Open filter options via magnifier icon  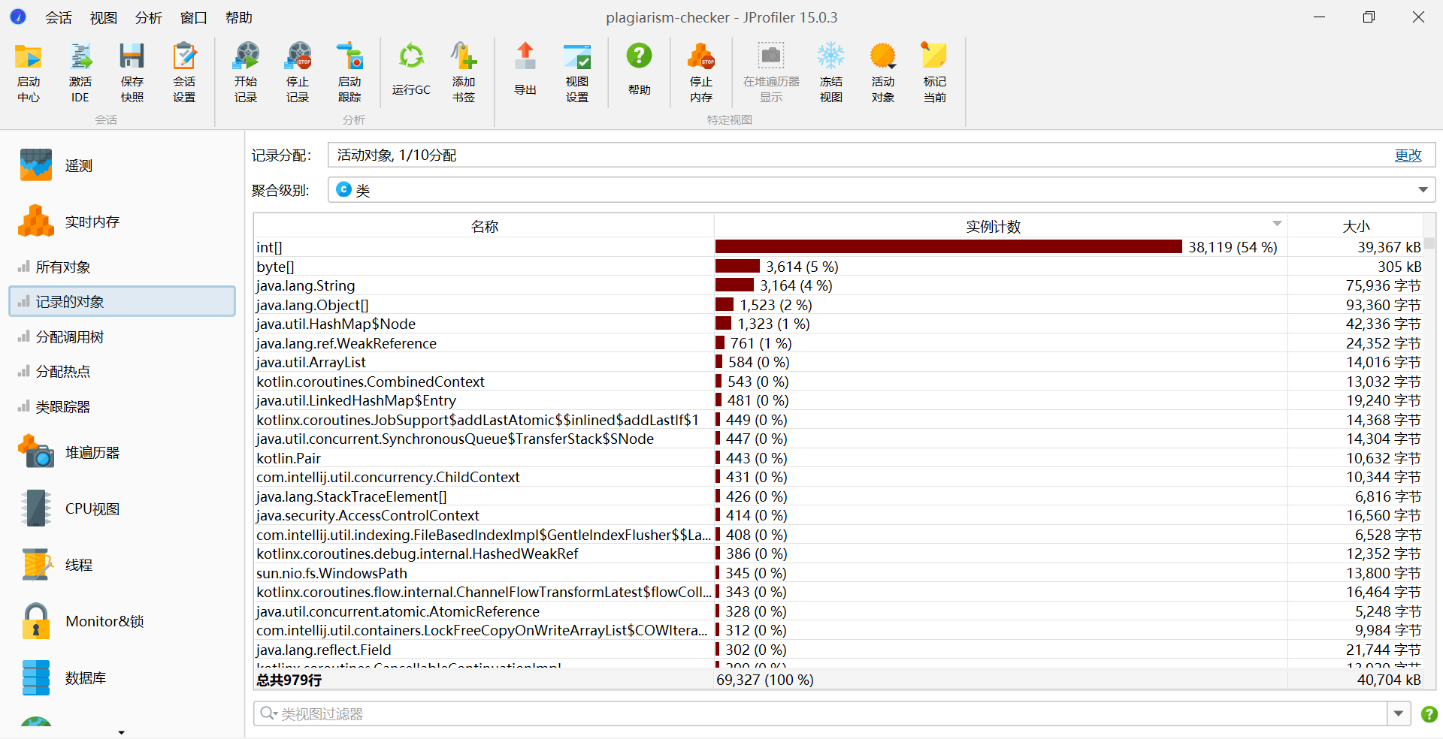point(268,713)
